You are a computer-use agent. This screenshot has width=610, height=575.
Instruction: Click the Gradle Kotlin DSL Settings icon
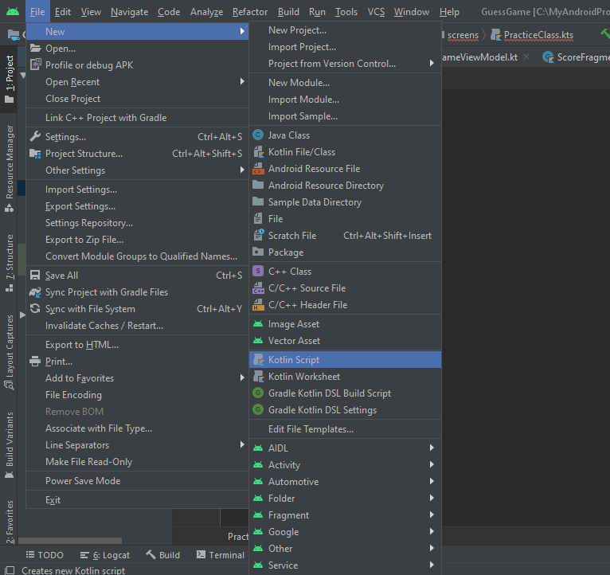click(x=258, y=410)
